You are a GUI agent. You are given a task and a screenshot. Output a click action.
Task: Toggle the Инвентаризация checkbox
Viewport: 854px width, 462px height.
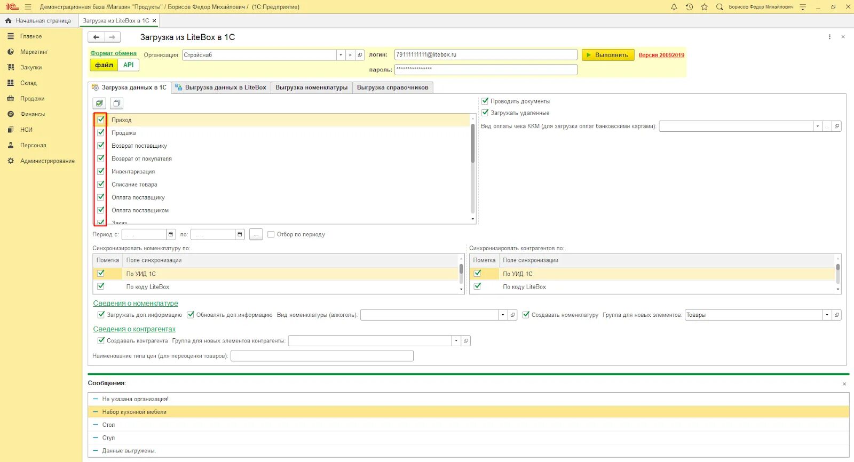[x=101, y=171]
